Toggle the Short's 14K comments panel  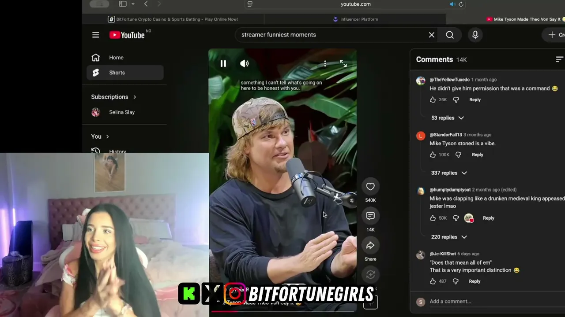pos(370,216)
